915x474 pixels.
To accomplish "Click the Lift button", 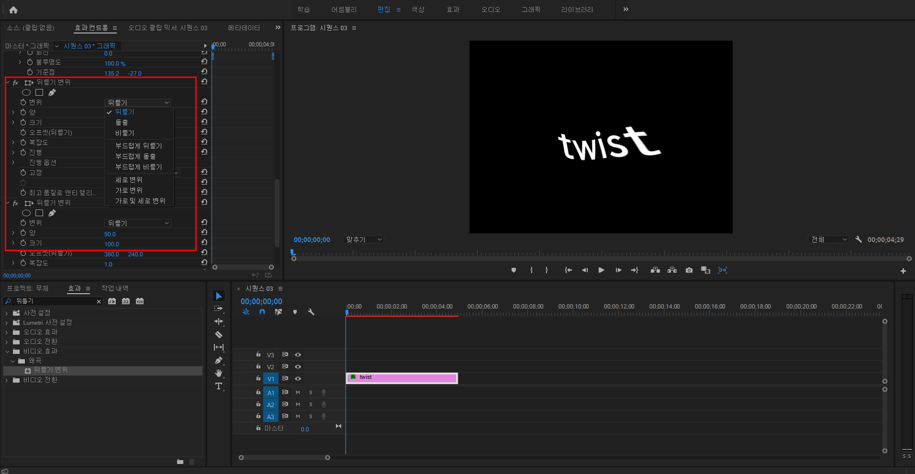I will point(655,270).
